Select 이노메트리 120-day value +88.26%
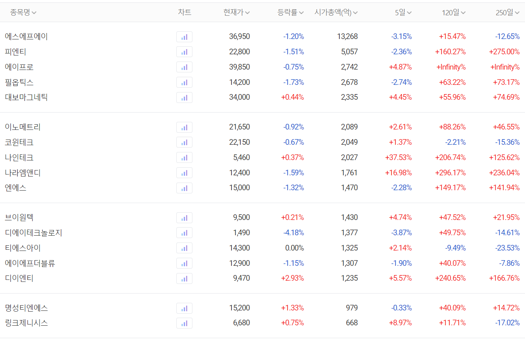Image resolution: width=525 pixels, height=341 pixels. tap(453, 127)
